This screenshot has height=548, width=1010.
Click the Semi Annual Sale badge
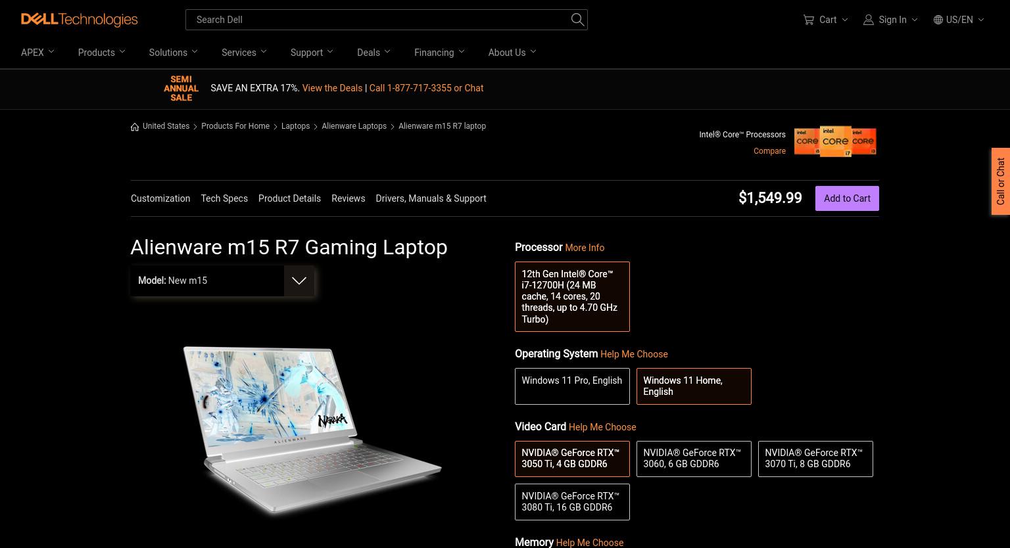pos(181,88)
